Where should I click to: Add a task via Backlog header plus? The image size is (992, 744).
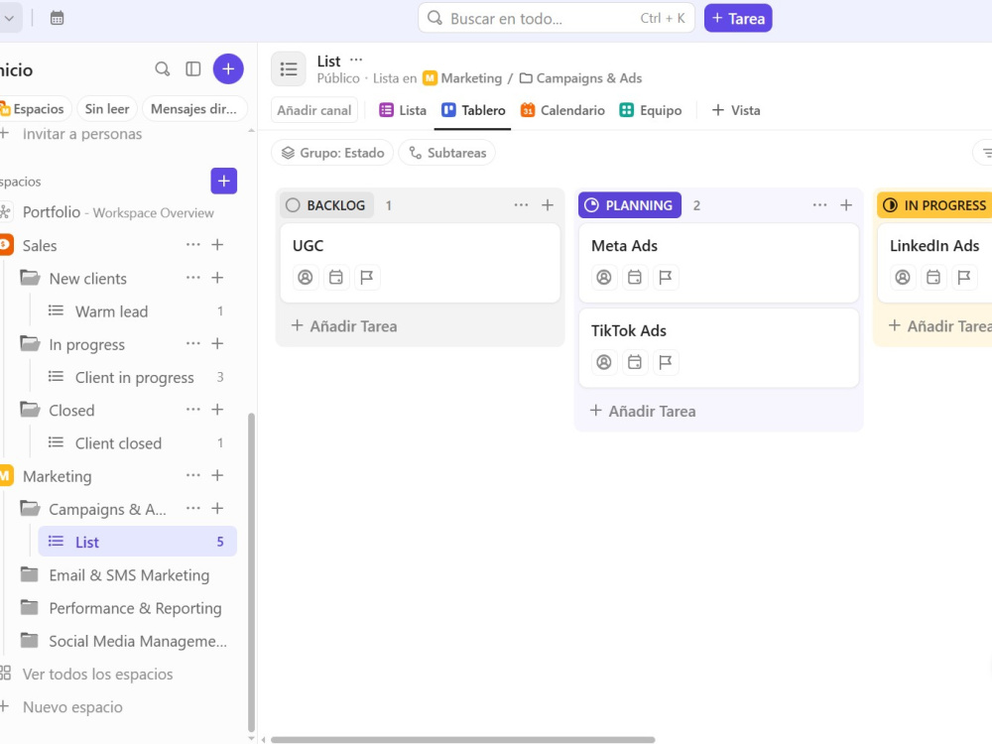548,205
